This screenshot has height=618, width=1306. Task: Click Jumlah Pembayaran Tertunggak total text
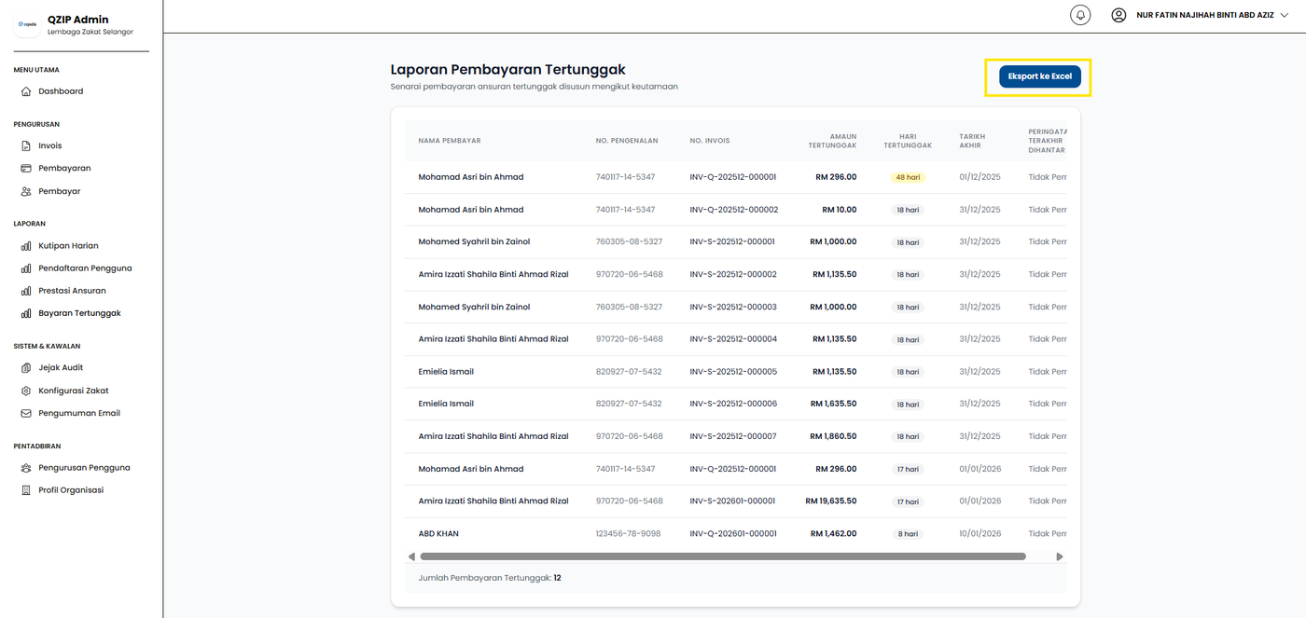[x=490, y=578]
